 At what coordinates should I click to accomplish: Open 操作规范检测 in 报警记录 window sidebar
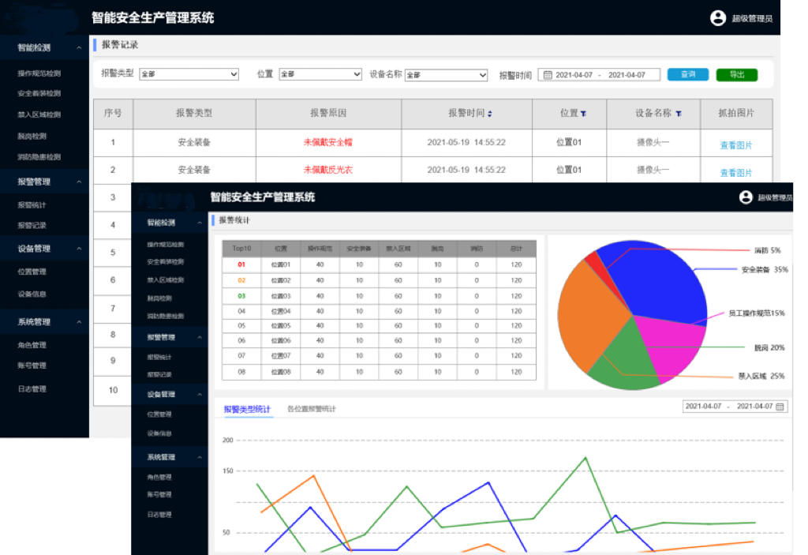click(39, 73)
